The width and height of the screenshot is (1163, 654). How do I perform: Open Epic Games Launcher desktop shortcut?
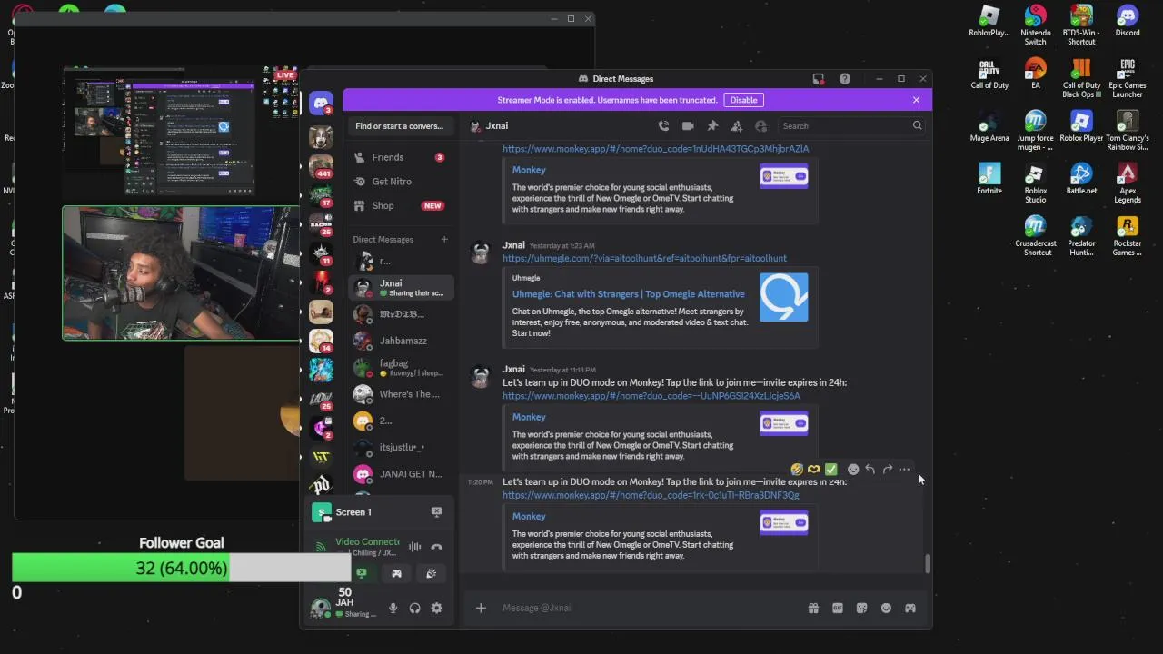click(x=1128, y=77)
